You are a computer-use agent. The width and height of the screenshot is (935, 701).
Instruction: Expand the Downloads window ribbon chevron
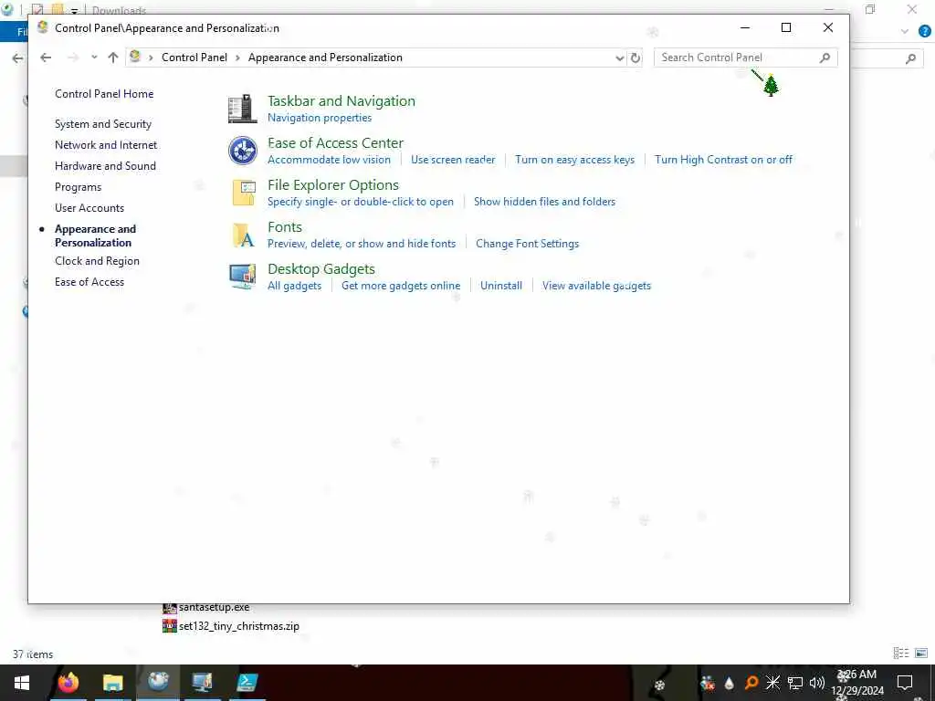point(905,32)
